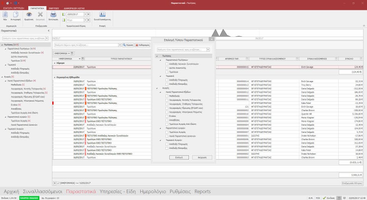
Task: Click filter icon on ΗΜΕΡΟΜΗΝΙΑ group chip
Action: tap(72, 53)
